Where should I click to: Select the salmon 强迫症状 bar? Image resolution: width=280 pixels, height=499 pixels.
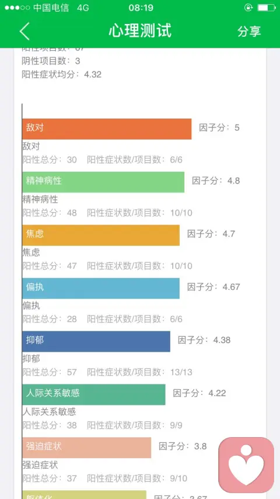(x=87, y=448)
